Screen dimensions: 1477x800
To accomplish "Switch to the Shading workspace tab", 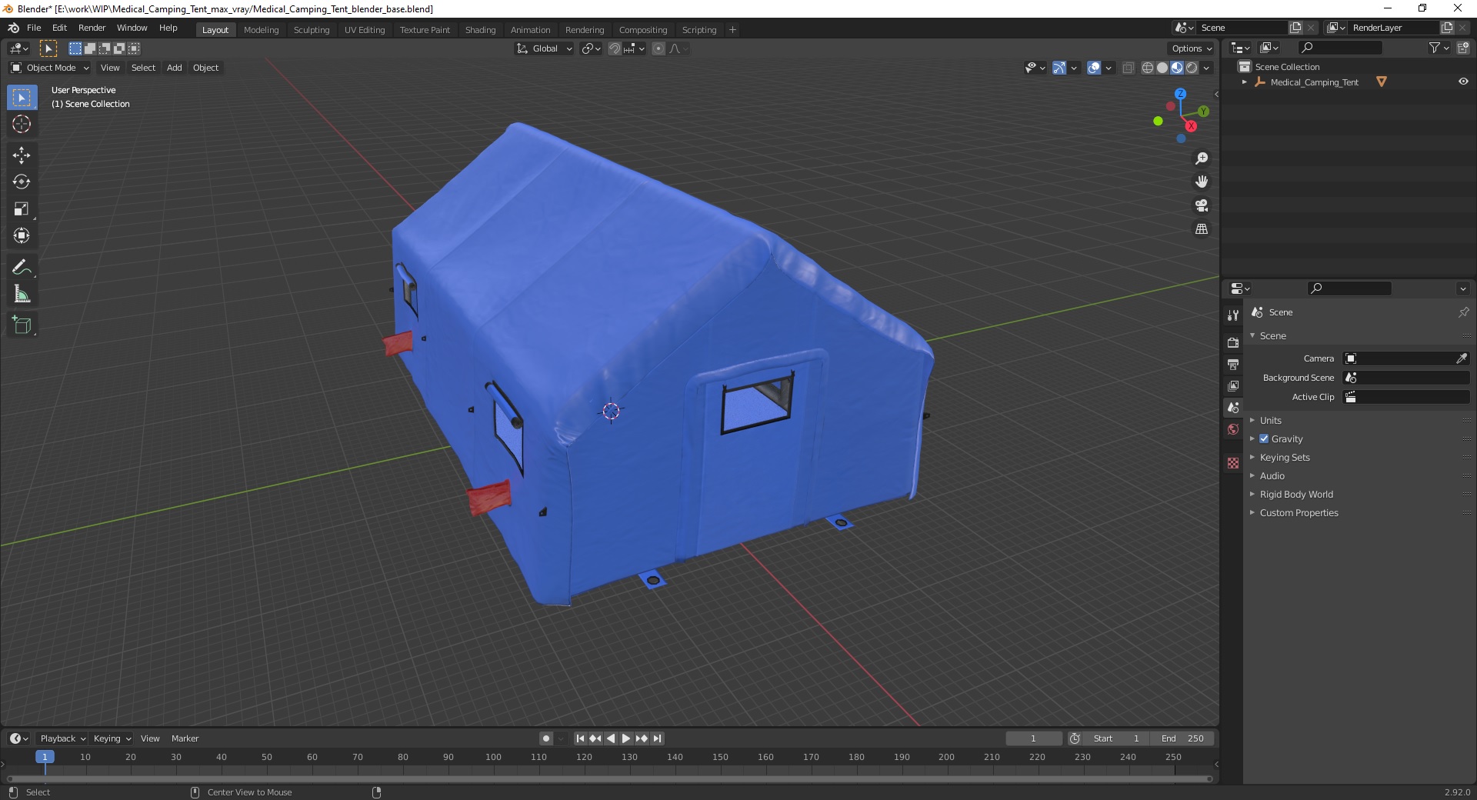I will [x=480, y=30].
